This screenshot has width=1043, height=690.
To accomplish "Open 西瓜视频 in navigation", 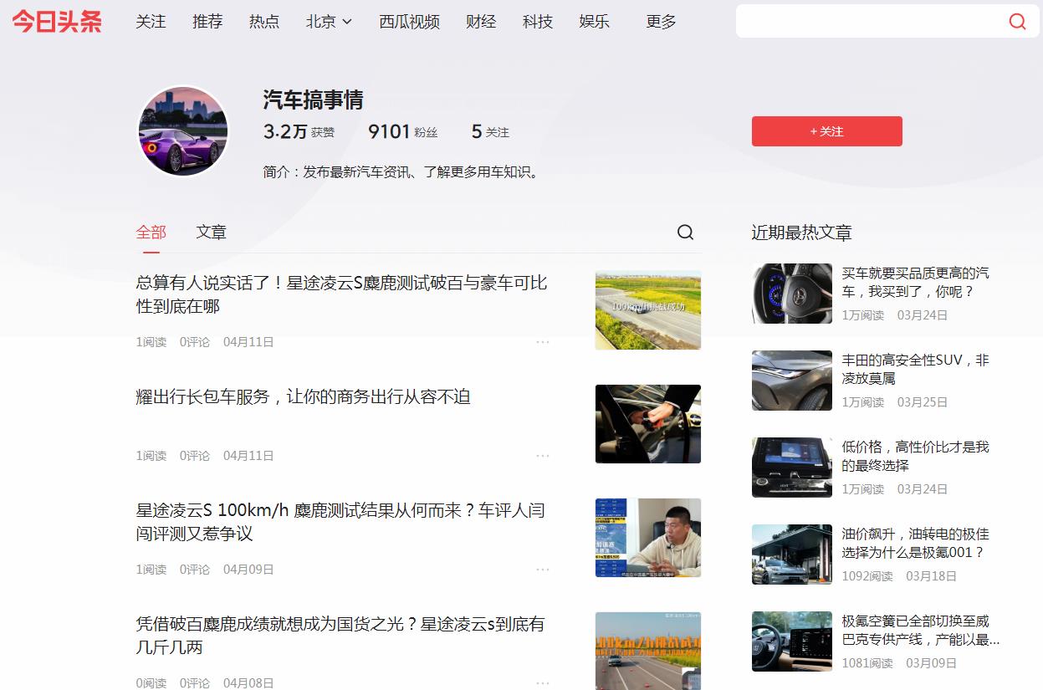I will (x=409, y=22).
